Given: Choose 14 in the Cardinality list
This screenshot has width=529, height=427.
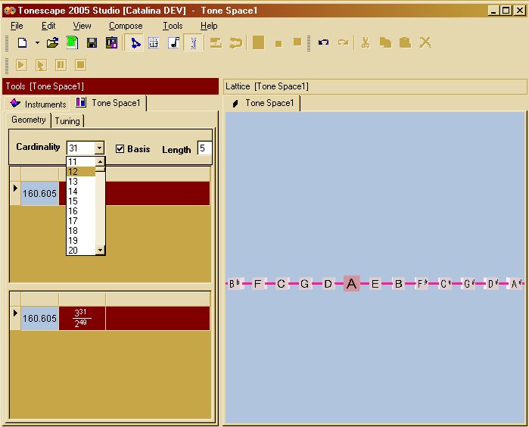Looking at the screenshot, I should (81, 191).
